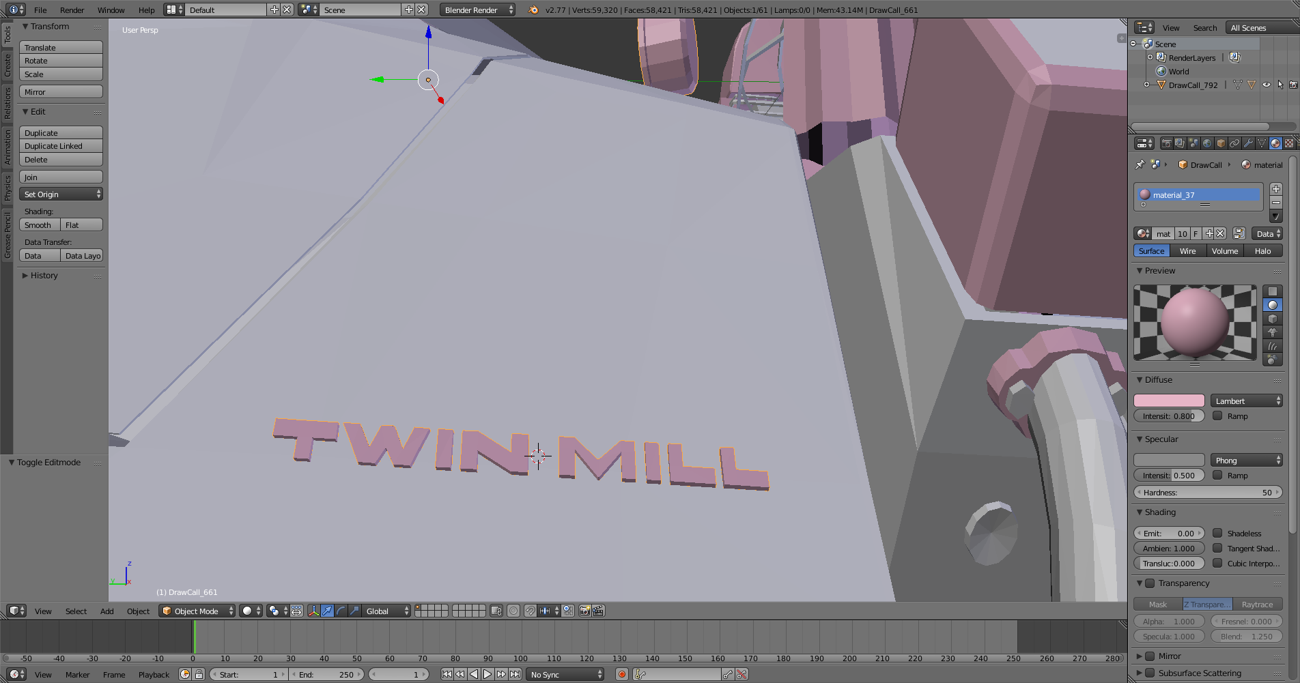Click the rotate manipulator arc icon
The height and width of the screenshot is (683, 1300).
point(341,611)
